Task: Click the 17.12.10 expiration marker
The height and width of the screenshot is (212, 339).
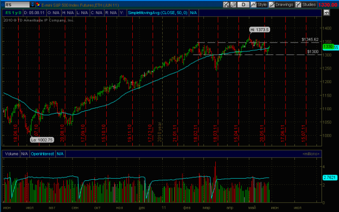Action: tap(150, 133)
